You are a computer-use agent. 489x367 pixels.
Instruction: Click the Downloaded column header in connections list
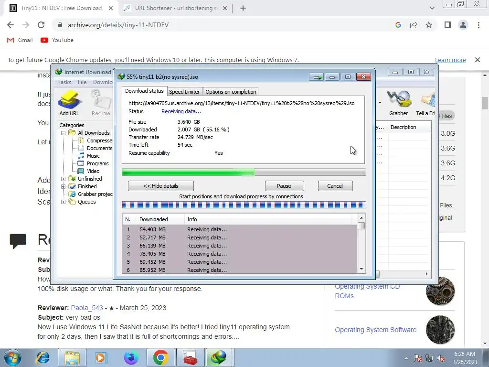click(x=153, y=219)
